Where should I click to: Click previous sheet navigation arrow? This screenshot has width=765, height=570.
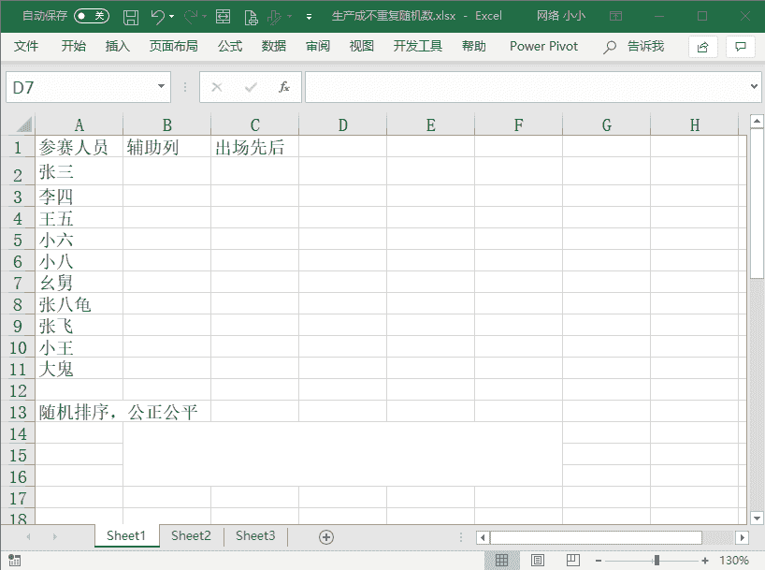tap(29, 537)
